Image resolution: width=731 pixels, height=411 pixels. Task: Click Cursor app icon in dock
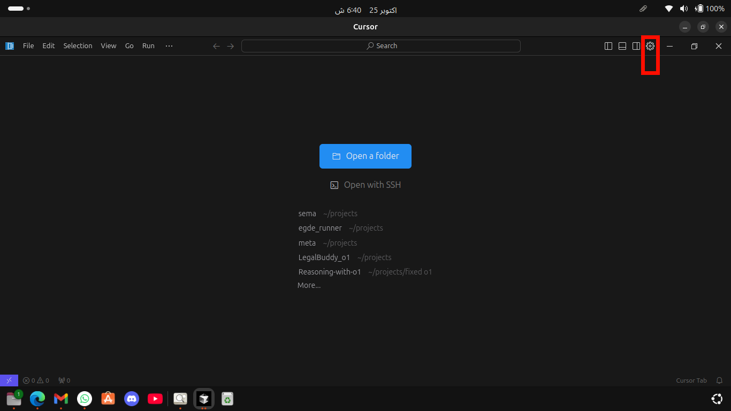(x=204, y=399)
